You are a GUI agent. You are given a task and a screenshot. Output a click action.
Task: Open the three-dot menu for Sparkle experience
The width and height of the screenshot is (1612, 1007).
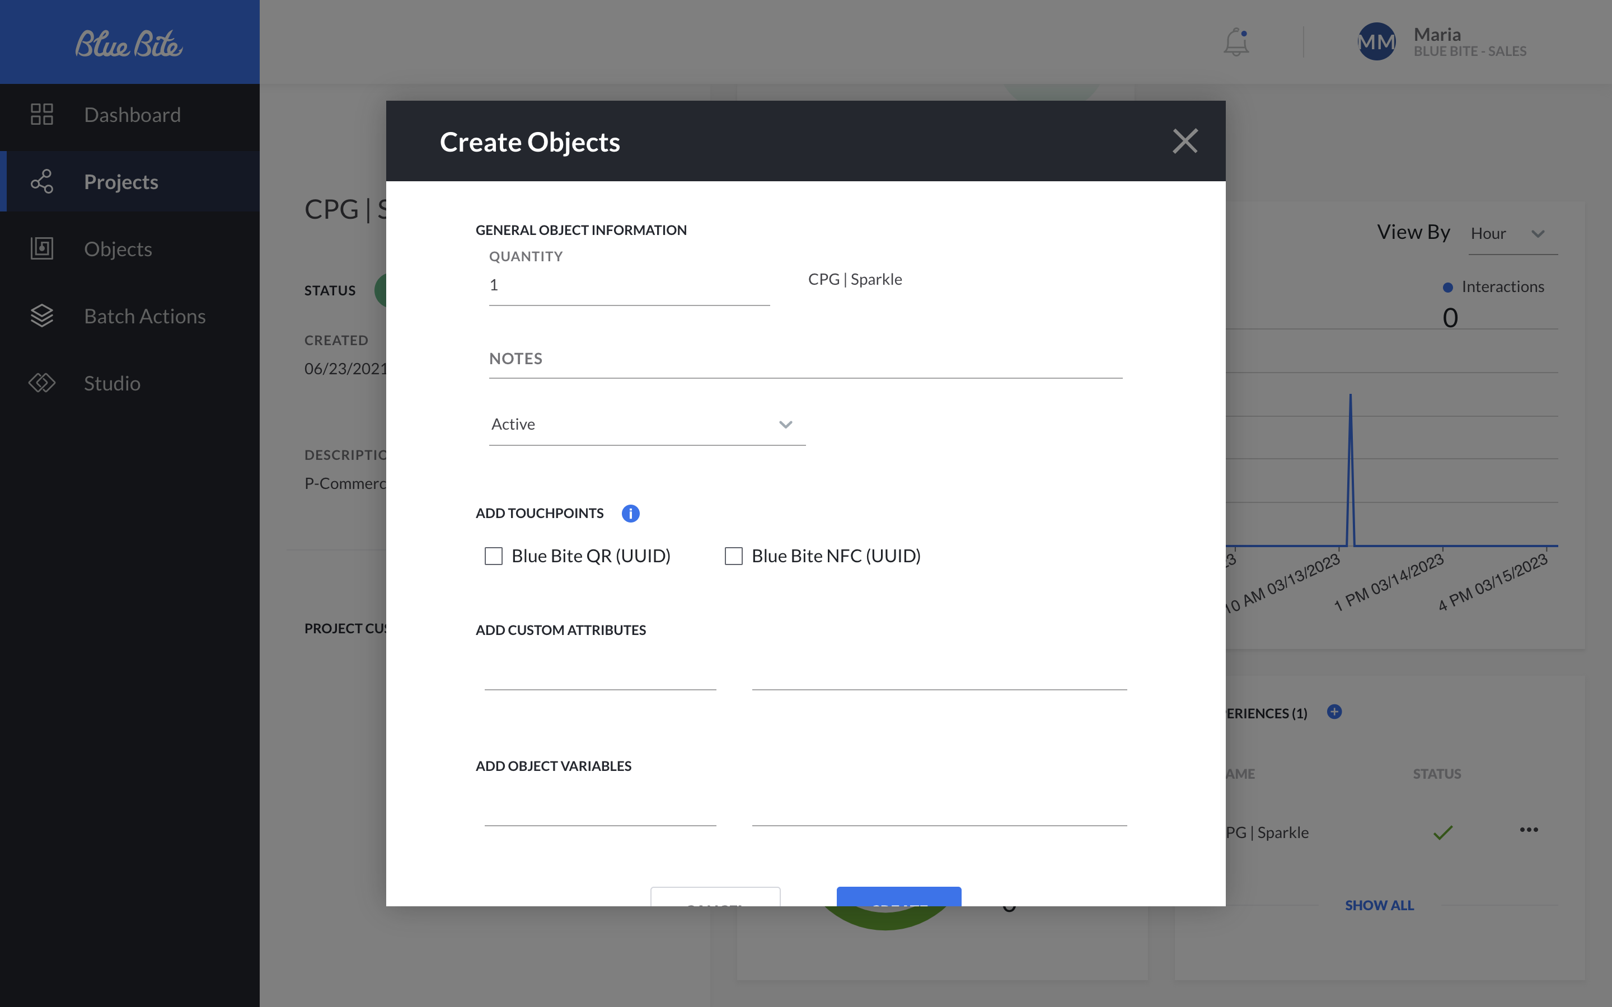click(1529, 830)
